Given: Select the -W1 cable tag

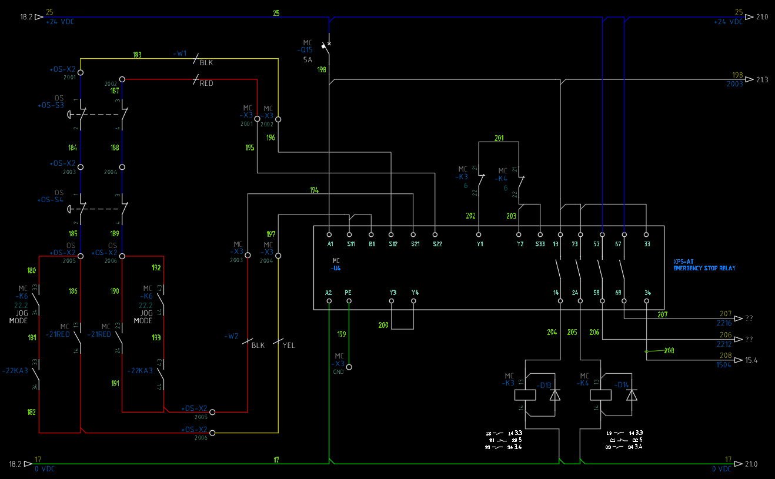Looking at the screenshot, I should coord(180,53).
